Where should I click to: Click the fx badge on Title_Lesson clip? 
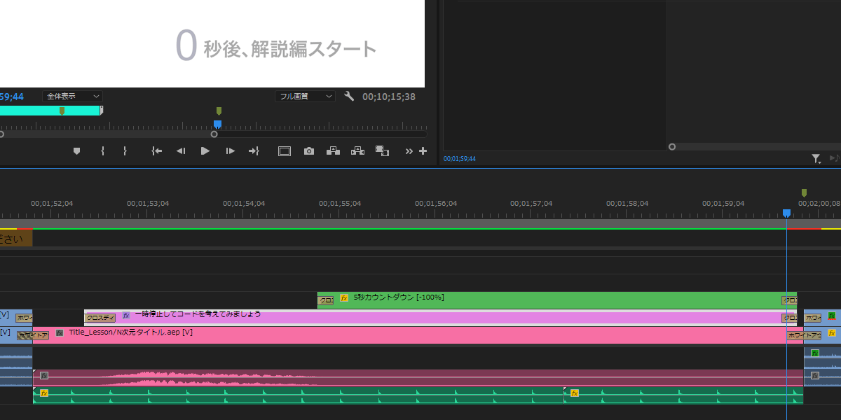60,333
